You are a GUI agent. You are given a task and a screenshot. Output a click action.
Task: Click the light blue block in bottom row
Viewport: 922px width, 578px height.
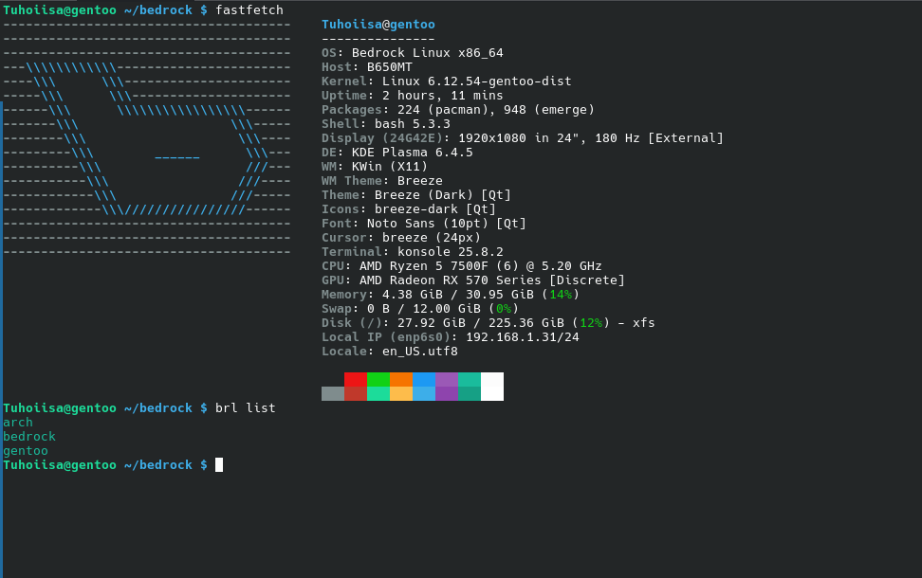(x=424, y=393)
